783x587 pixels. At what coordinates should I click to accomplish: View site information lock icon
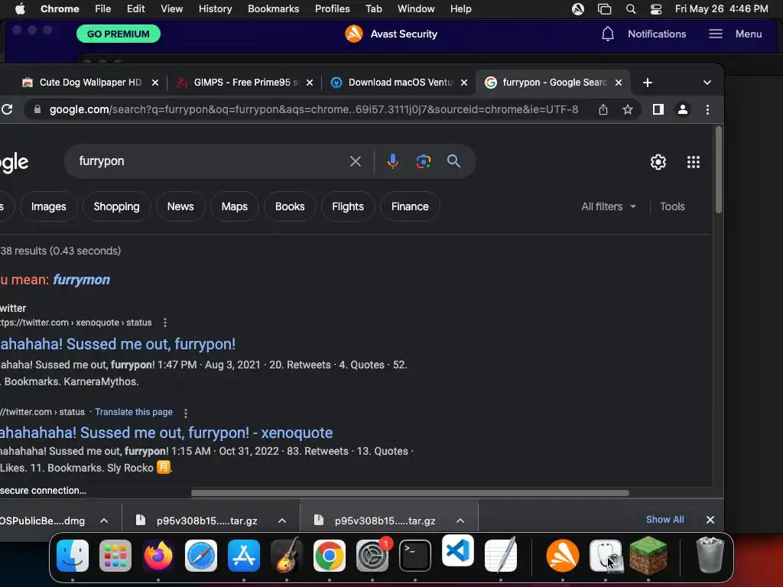pos(37,109)
